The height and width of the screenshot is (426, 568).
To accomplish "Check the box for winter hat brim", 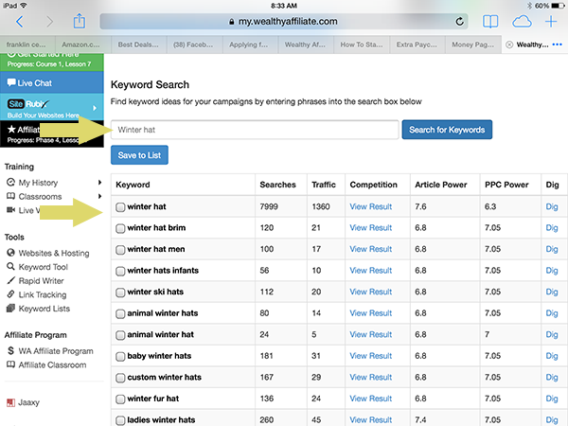I will [x=120, y=228].
